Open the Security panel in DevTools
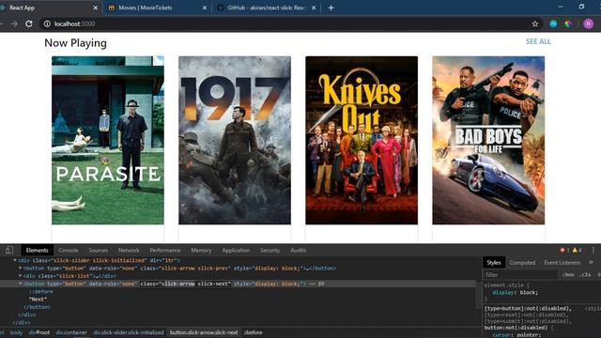Image resolution: width=601 pixels, height=338 pixels. pos(270,251)
